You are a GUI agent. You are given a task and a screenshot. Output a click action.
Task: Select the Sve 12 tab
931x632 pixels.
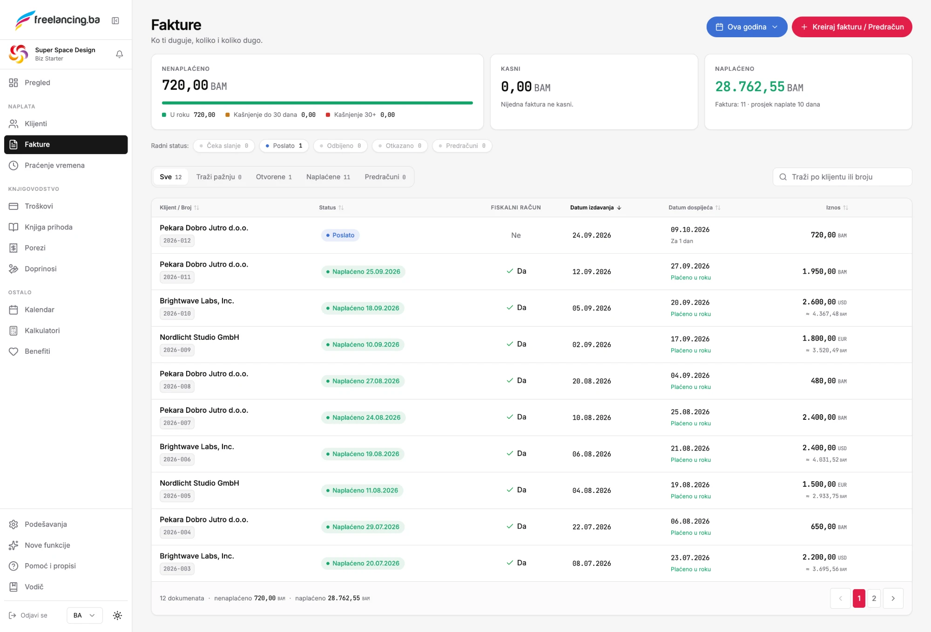pos(171,177)
